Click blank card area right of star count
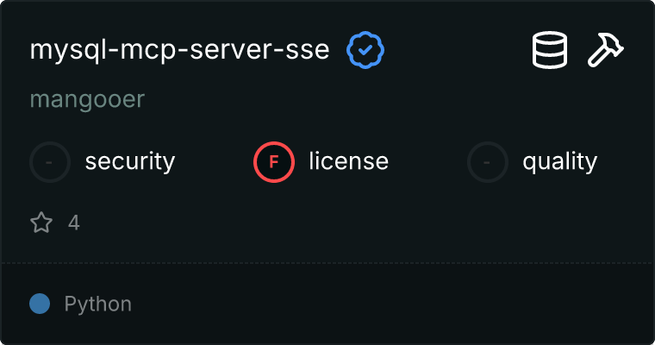Image resolution: width=655 pixels, height=345 pixels. [x=345, y=223]
